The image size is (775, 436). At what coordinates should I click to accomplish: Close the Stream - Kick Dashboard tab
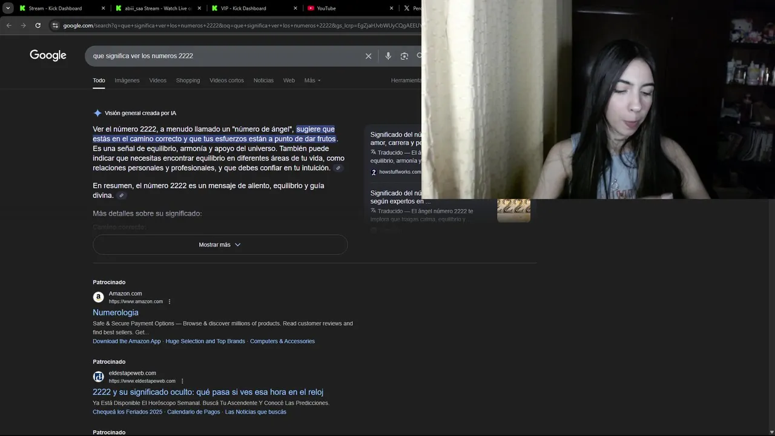103,8
